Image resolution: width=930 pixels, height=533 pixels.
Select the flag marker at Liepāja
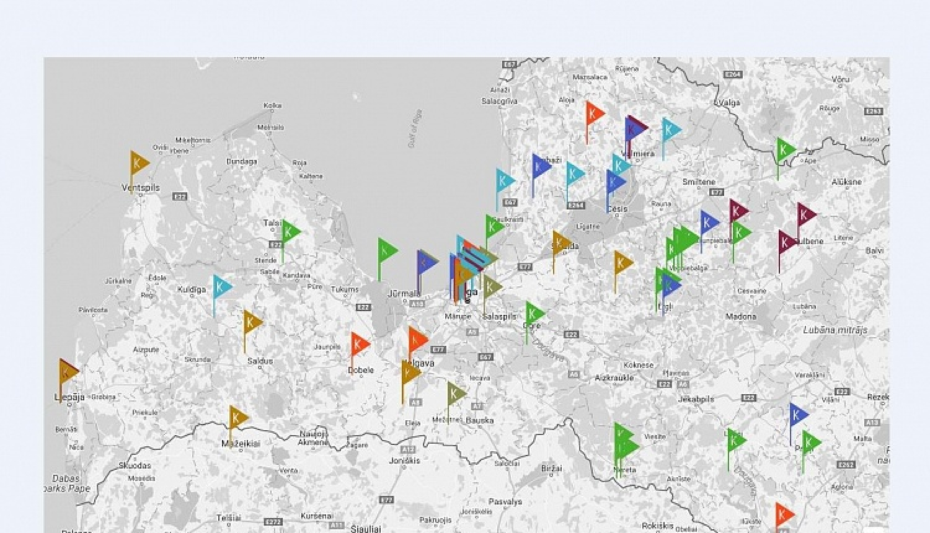(x=67, y=372)
